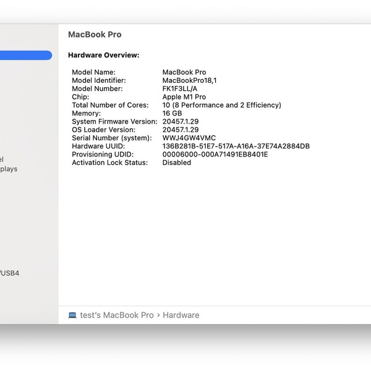Click "Hardware" breadcrumb in path bar

tap(181, 315)
